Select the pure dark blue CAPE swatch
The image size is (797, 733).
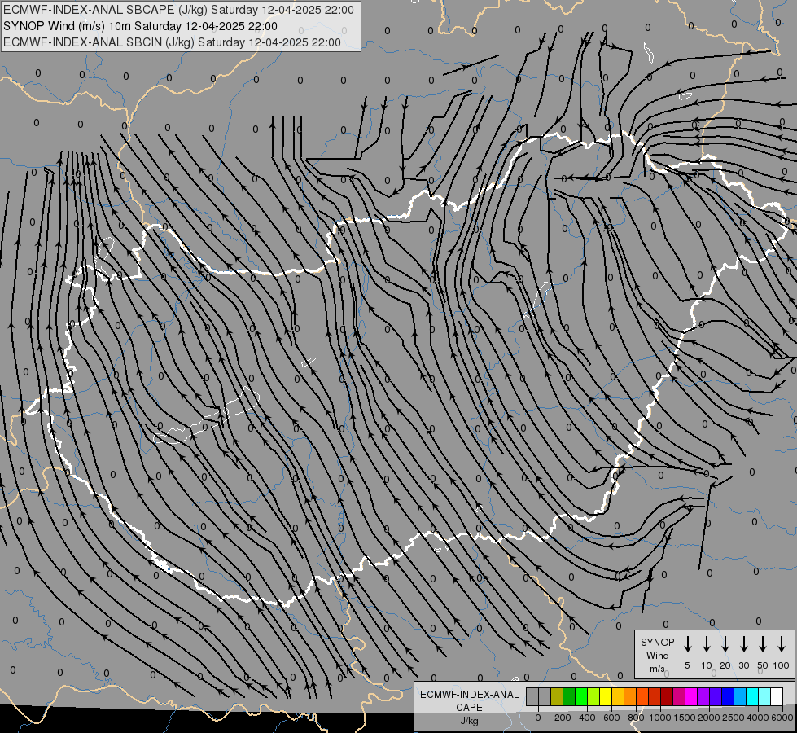(728, 696)
